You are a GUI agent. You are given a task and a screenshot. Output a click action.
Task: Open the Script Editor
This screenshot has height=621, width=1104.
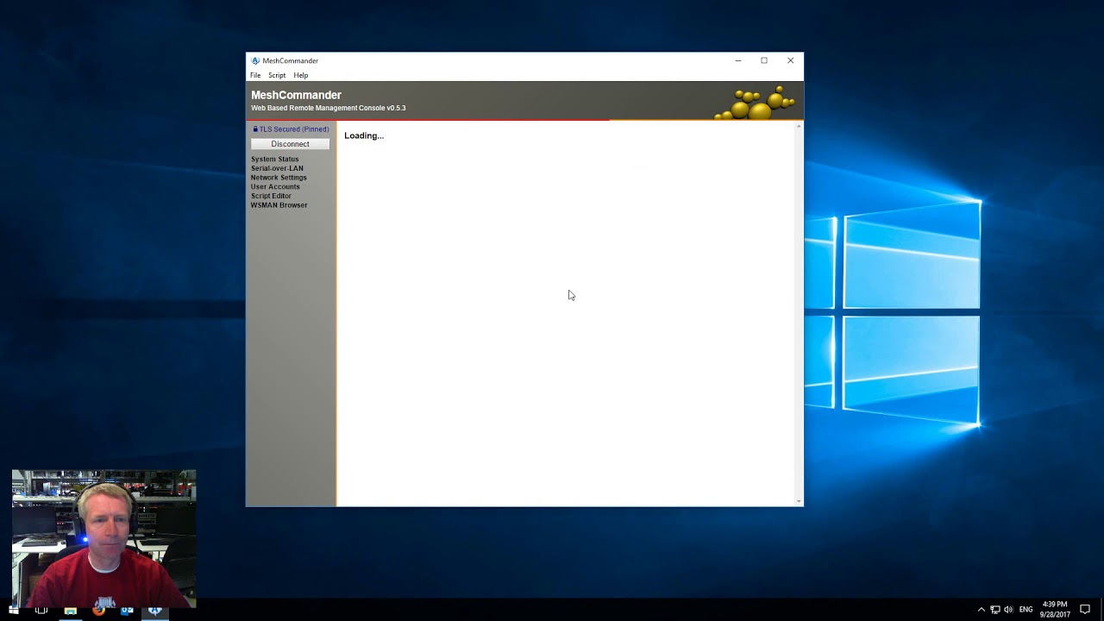pyautogui.click(x=271, y=196)
